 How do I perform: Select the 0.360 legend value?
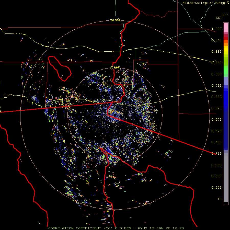(216, 165)
